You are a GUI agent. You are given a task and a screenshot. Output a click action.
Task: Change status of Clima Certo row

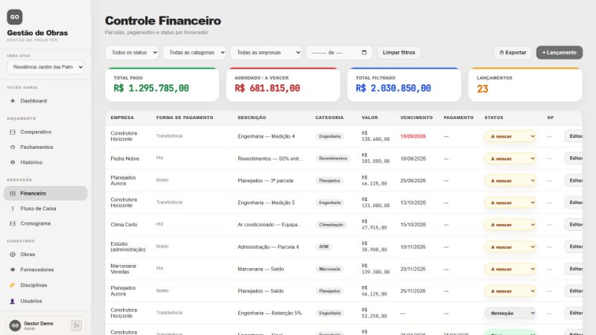[x=510, y=225]
